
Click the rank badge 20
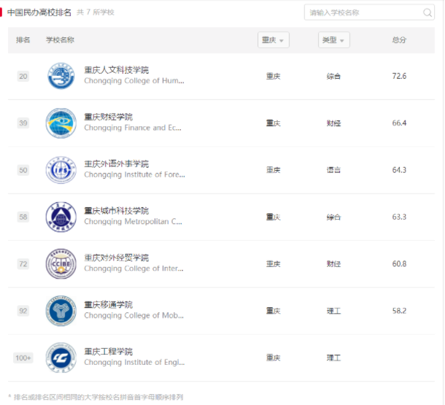point(23,76)
